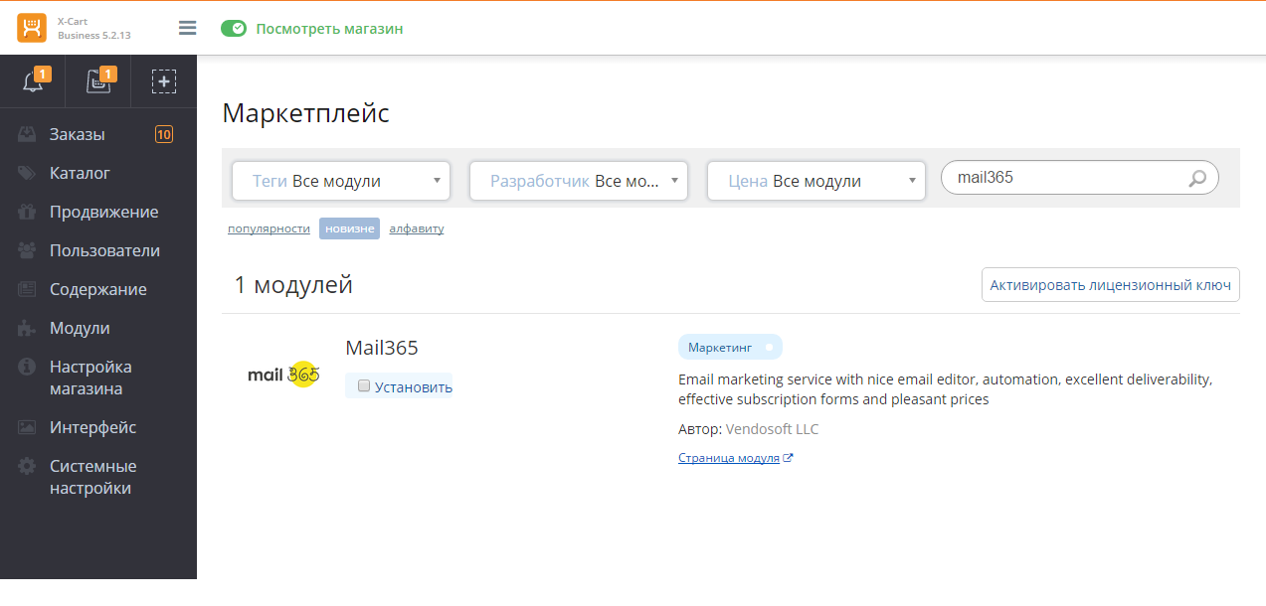Open the notifications bell icon

34,81
